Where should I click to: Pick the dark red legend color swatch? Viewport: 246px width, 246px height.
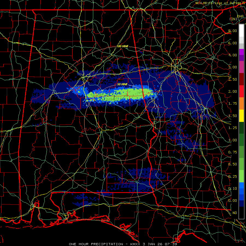241,79
